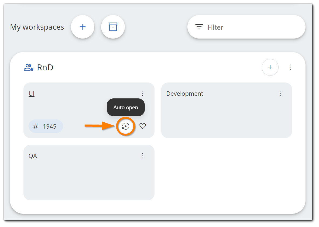Open the UI board by its title link
This screenshot has height=227, width=319.
pyautogui.click(x=32, y=94)
